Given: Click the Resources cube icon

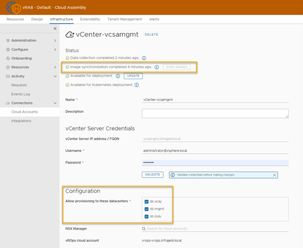Looking at the screenshot, I should pos(8,67).
